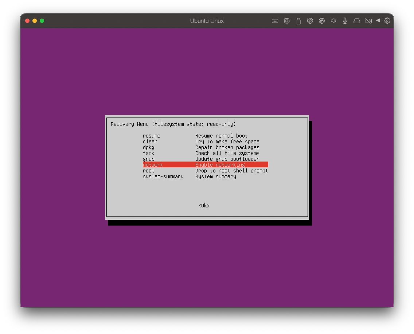
Task: Close the Ubuntu Linux window
Action: click(27, 21)
